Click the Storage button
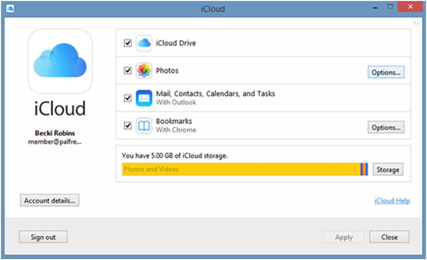Screen dimensions: 427x260 [x=388, y=170]
